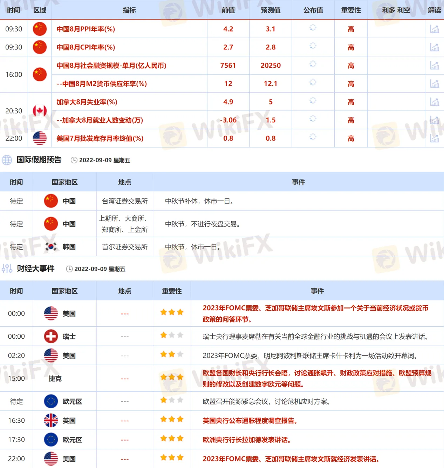
Task: Click the globe icon beside 国际假期预告
Action: 7,160
